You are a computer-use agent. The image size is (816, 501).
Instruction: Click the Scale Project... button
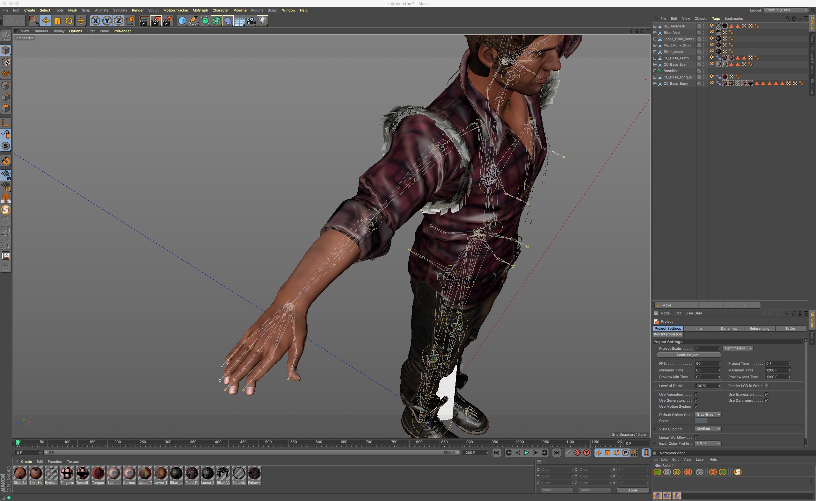point(689,355)
